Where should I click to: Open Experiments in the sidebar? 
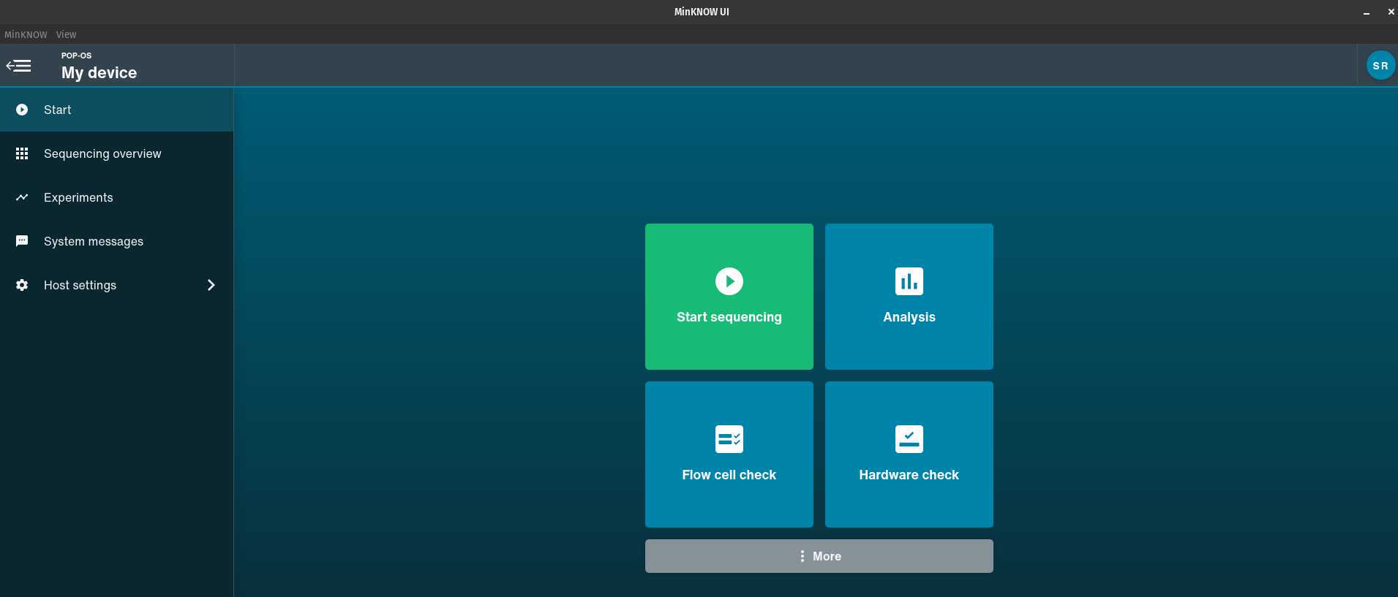(116, 197)
